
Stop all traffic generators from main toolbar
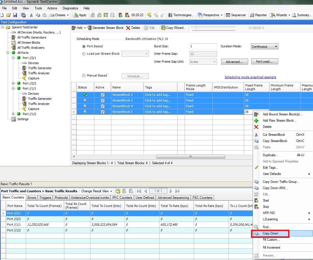[x=127, y=15]
